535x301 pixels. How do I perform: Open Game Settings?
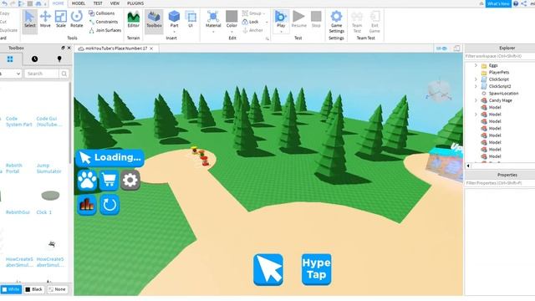(x=336, y=22)
